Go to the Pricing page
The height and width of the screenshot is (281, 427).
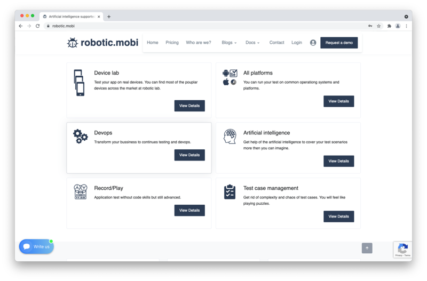pos(172,43)
